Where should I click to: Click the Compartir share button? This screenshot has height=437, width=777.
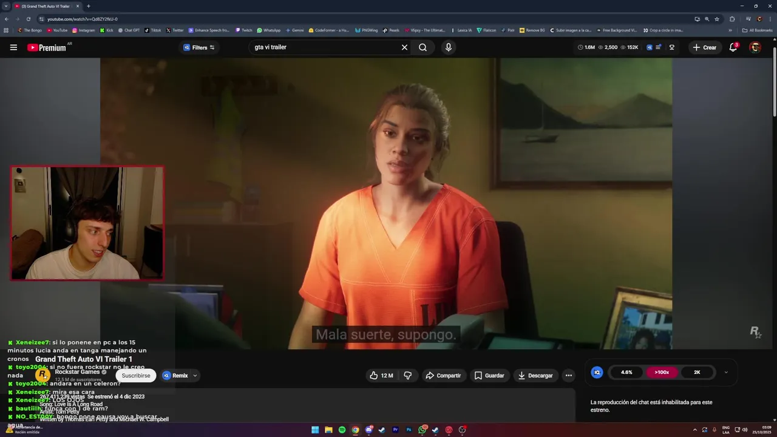click(x=443, y=376)
